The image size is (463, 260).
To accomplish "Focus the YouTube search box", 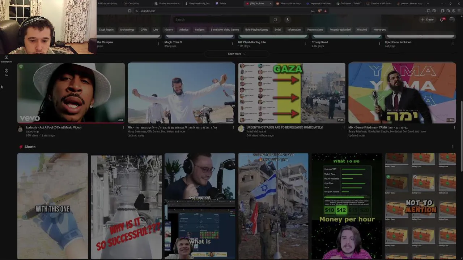I will (221, 19).
